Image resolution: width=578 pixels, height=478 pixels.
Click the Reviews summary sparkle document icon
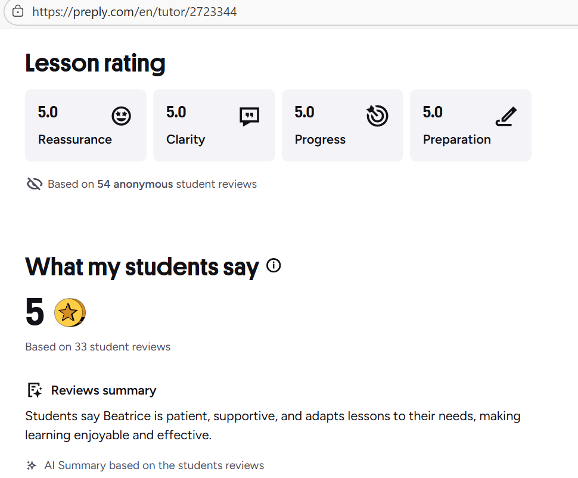click(35, 390)
